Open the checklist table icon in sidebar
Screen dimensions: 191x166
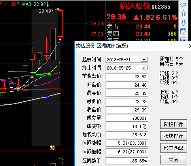pos(183,32)
